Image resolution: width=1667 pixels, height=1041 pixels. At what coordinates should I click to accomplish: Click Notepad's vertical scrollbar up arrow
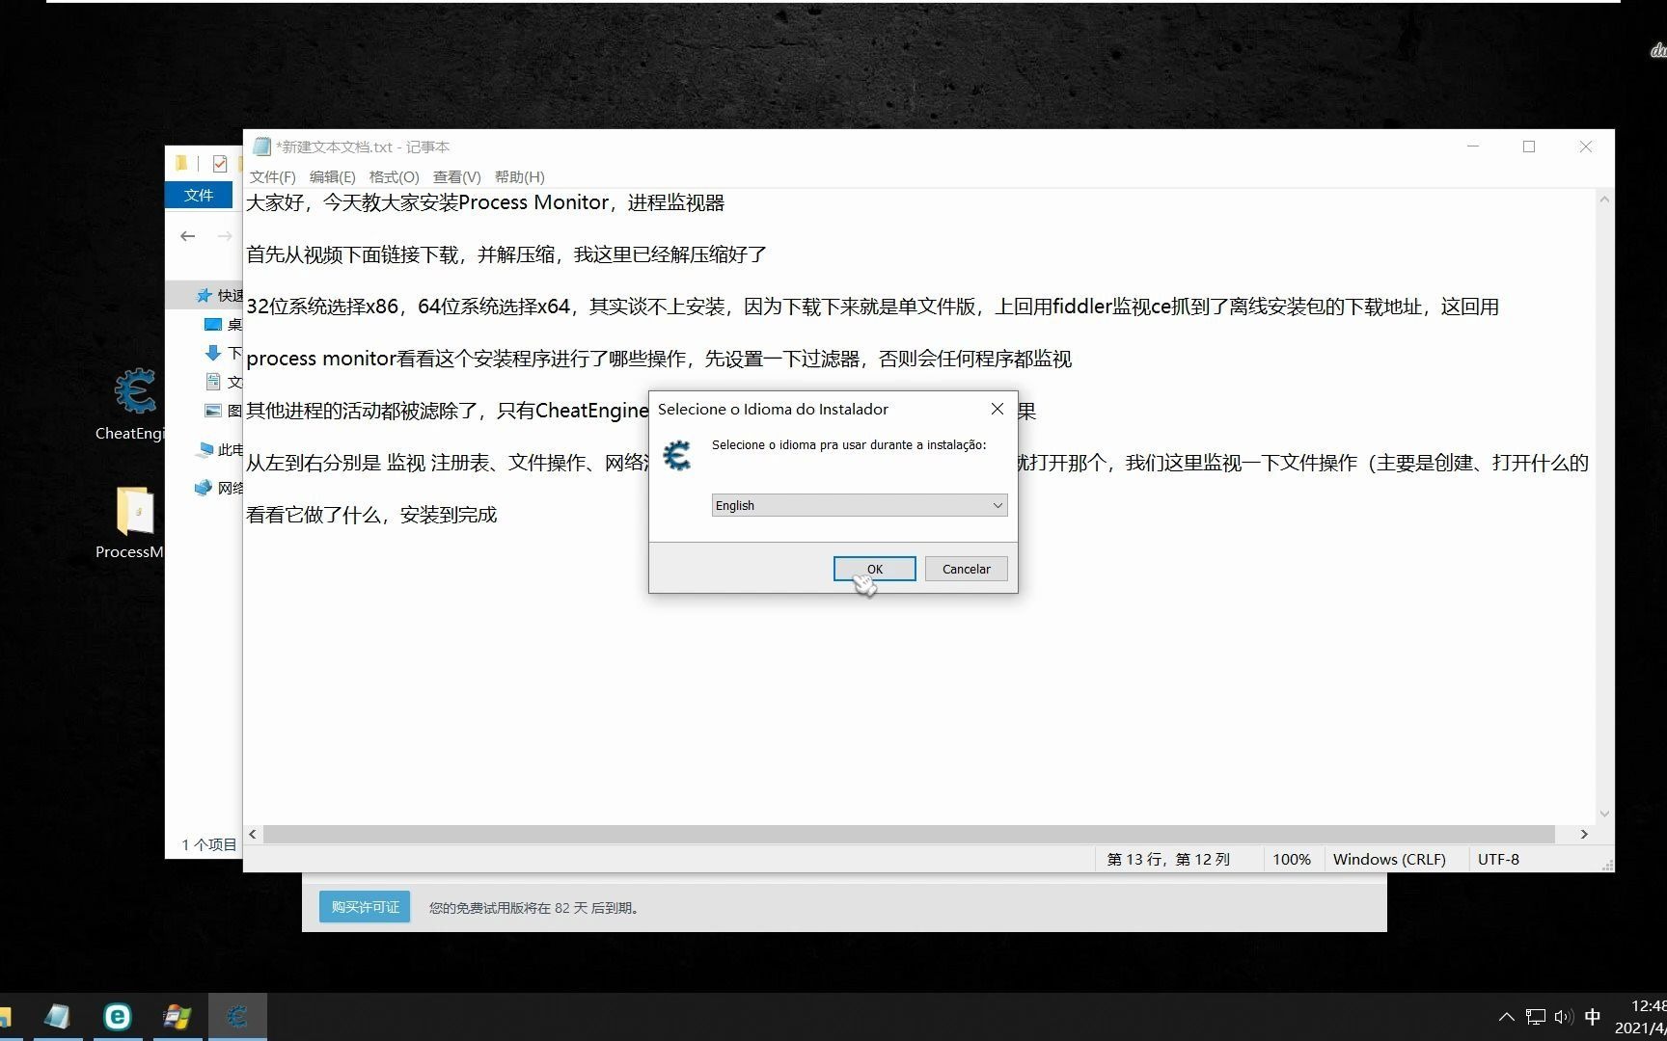tap(1604, 200)
